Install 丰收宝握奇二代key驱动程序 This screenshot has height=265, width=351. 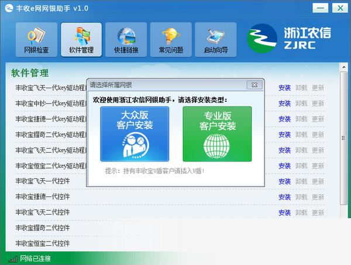click(x=284, y=135)
